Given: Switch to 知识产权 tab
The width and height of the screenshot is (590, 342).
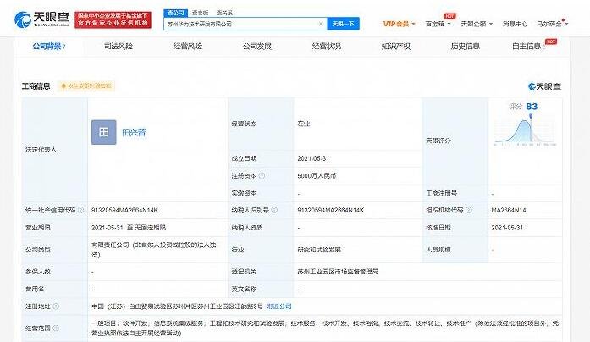Looking at the screenshot, I should (x=396, y=47).
